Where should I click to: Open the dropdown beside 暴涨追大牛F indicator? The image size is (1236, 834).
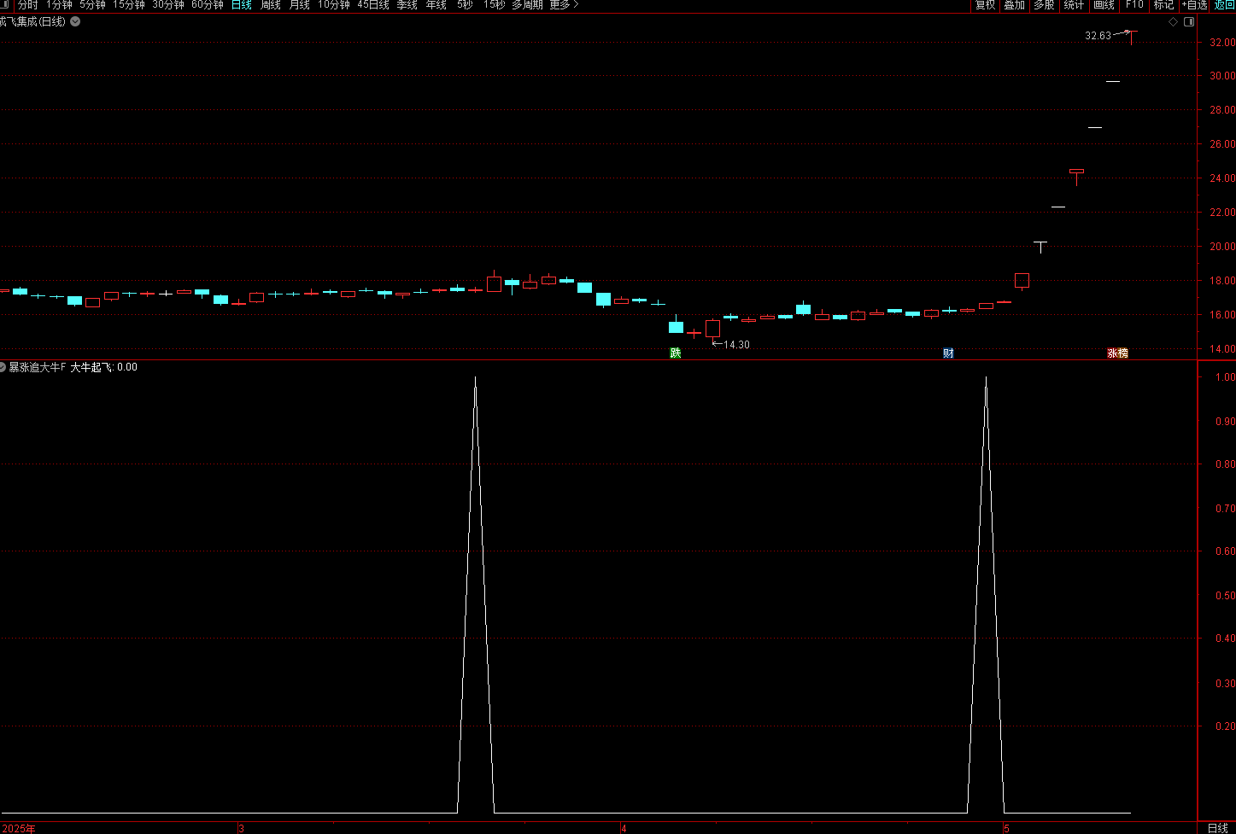[3, 367]
